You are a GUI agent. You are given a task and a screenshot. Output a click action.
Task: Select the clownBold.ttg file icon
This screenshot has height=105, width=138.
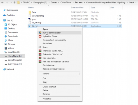click(x=30, y=16)
